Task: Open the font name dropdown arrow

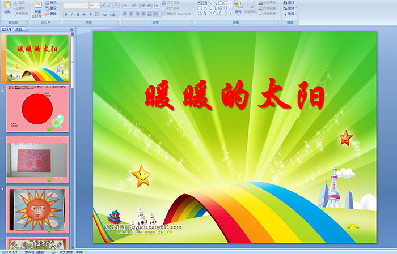Action: coord(87,6)
